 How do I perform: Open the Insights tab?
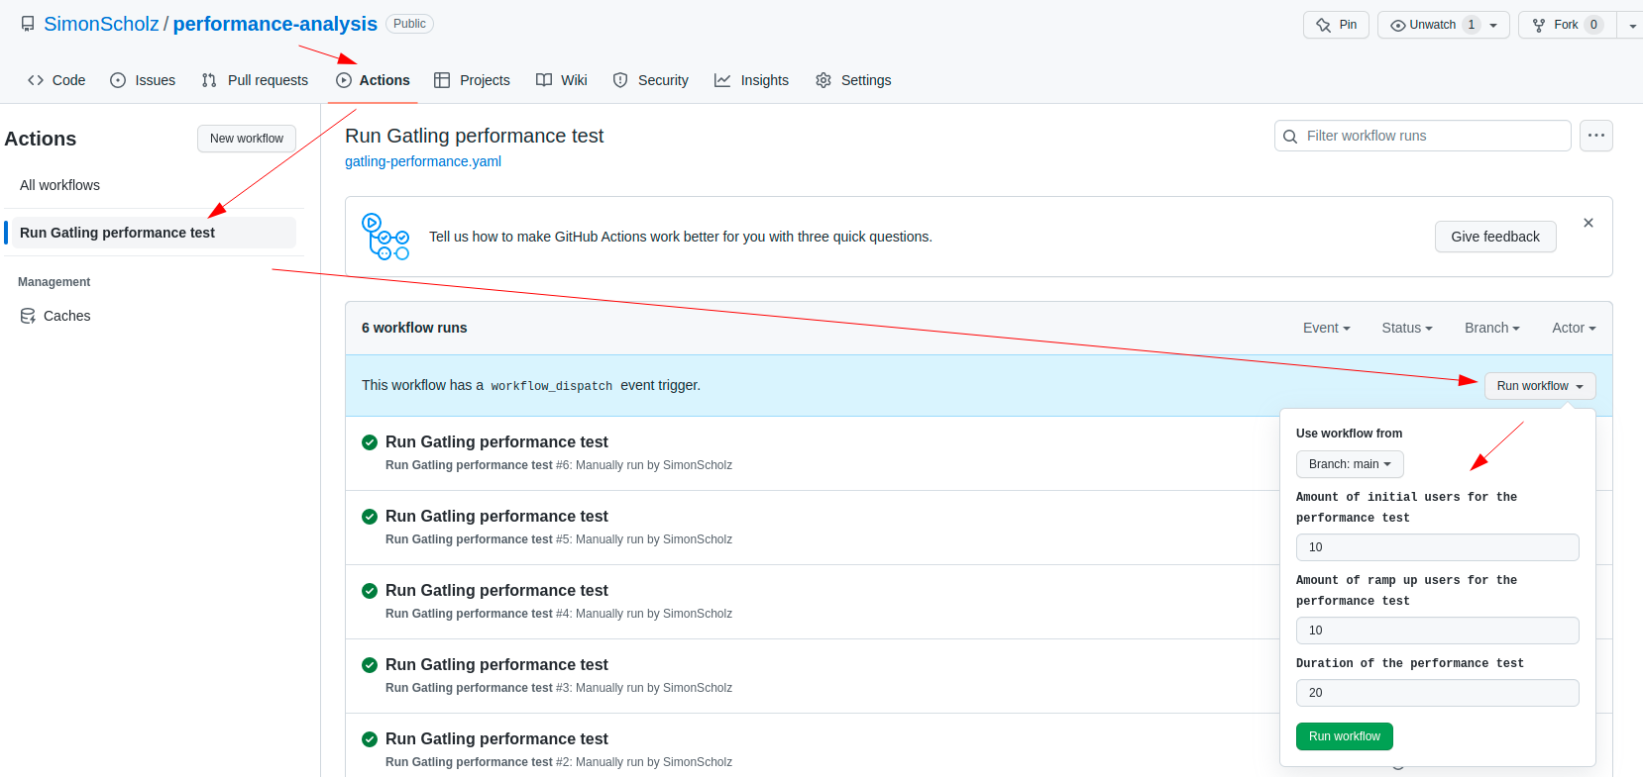tap(752, 80)
